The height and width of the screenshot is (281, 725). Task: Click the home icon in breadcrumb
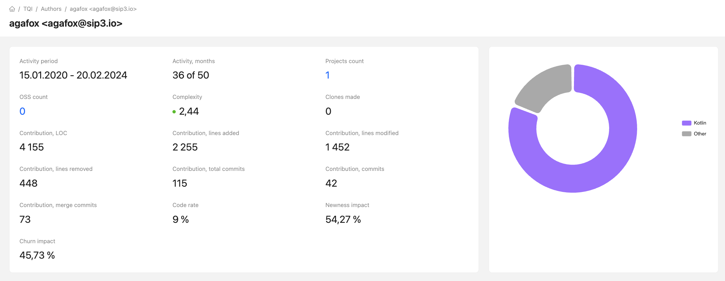12,9
